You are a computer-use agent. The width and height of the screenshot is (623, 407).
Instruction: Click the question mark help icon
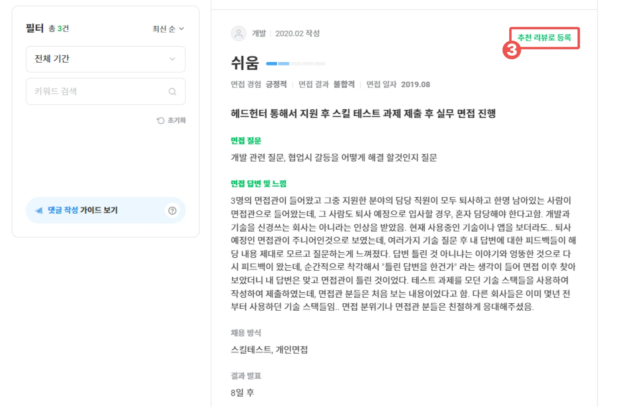coord(172,210)
